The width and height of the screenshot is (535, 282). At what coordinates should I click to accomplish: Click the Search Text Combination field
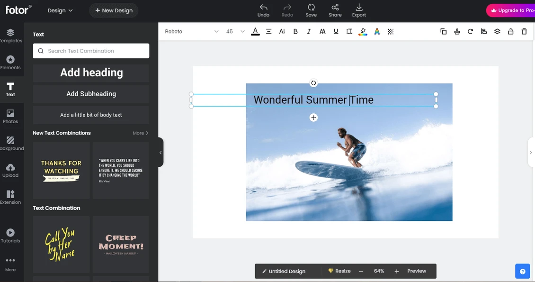point(91,51)
